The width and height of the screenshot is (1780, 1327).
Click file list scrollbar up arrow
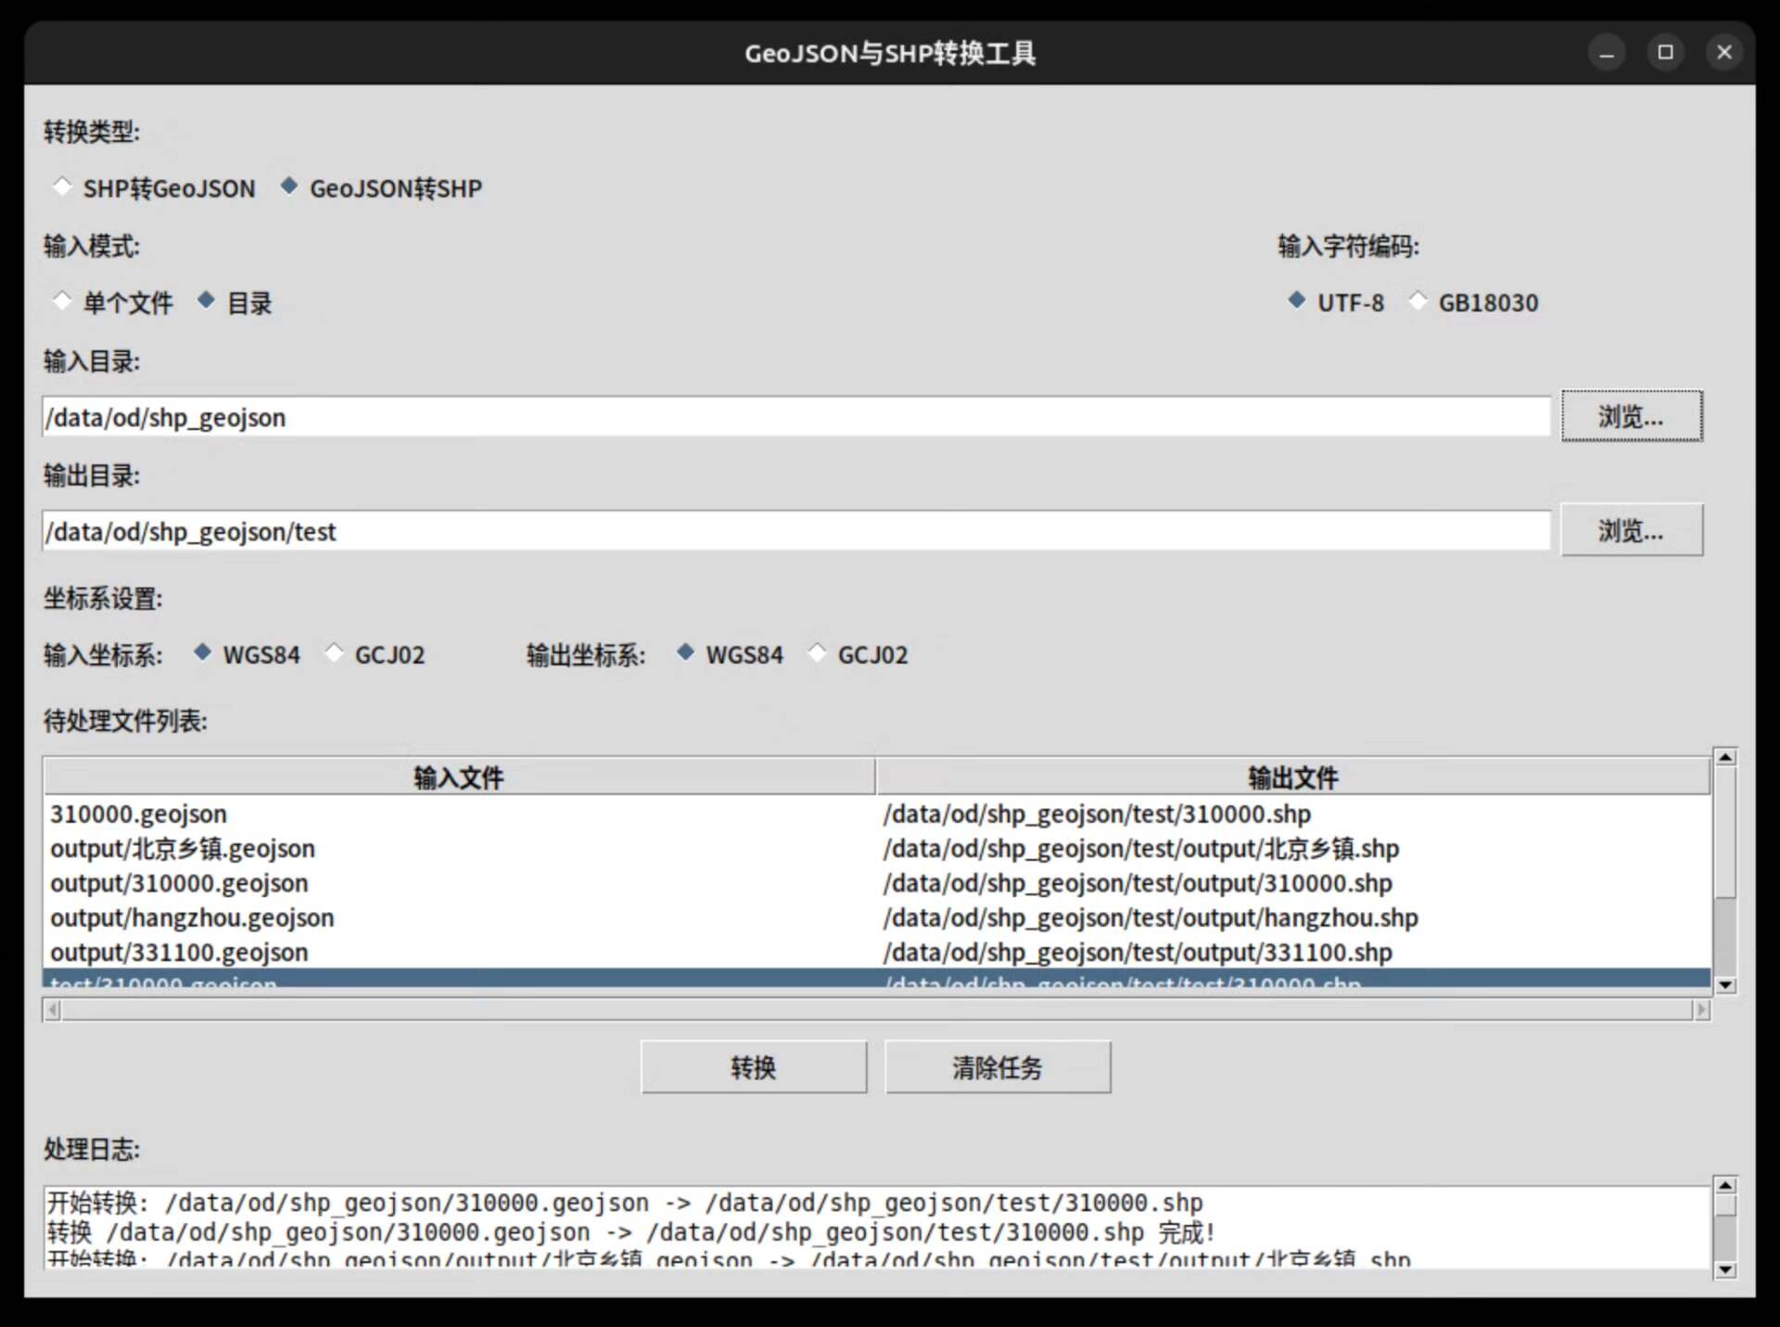click(1724, 758)
